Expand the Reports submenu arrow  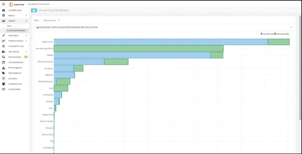[x=26, y=15]
